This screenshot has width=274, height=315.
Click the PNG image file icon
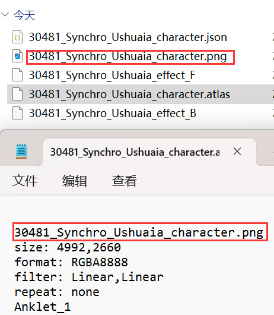(17, 56)
